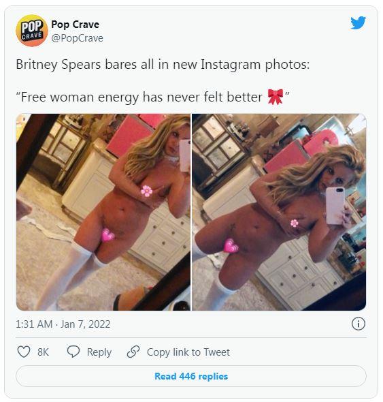
Task: Open the circled info icon
Action: point(358,324)
